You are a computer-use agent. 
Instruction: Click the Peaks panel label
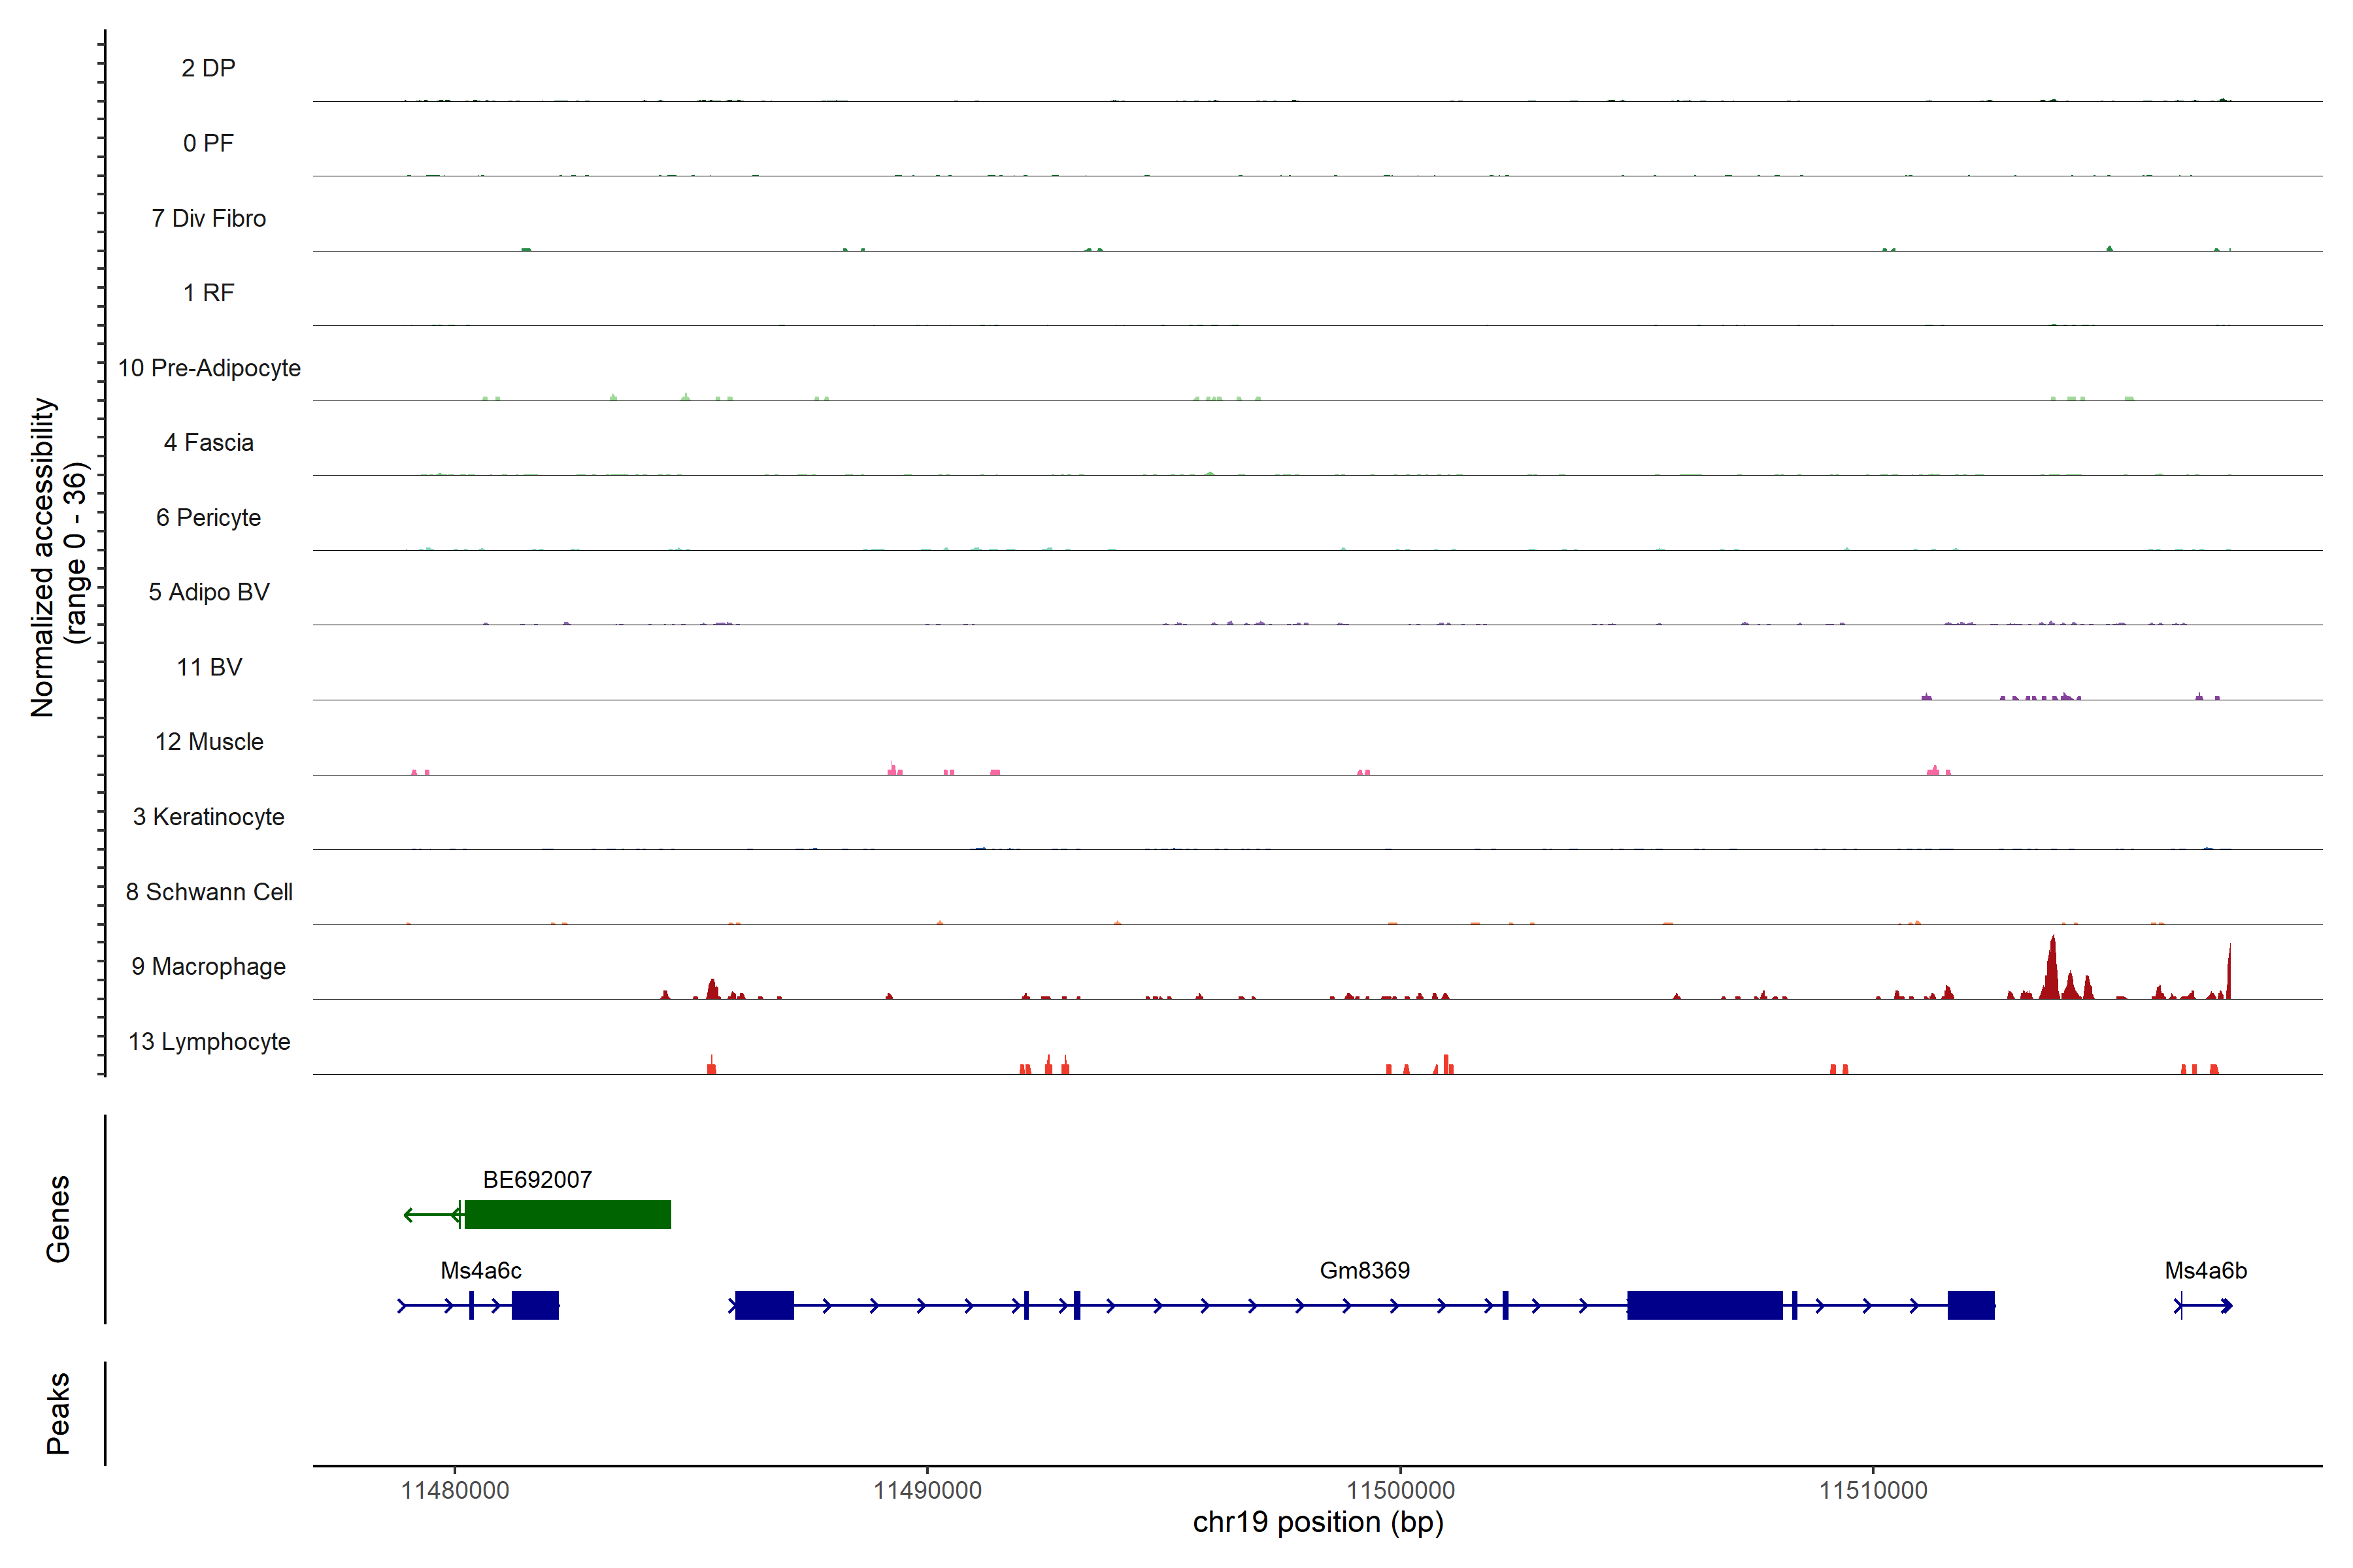click(58, 1412)
